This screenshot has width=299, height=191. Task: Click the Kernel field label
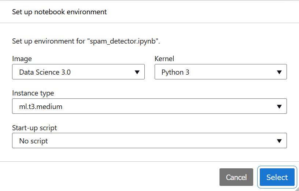pos(164,59)
